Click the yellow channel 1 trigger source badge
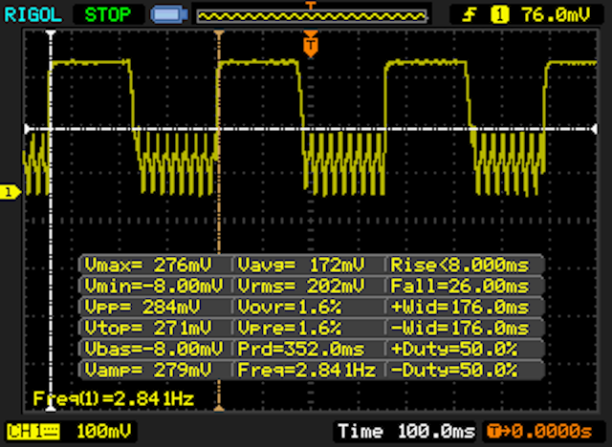Screen dimensions: 612x447 499,15
